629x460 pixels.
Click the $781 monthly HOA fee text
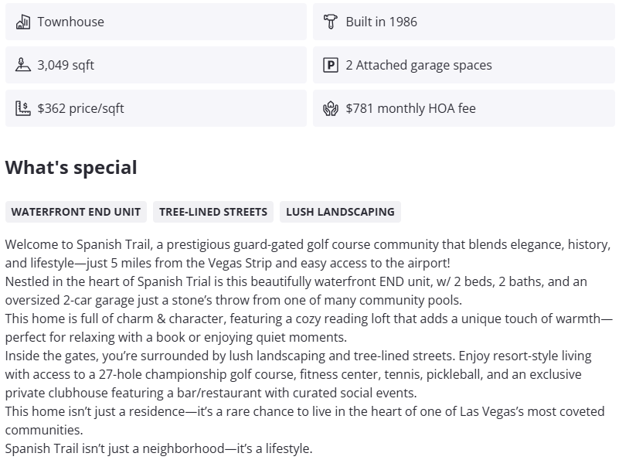410,108
